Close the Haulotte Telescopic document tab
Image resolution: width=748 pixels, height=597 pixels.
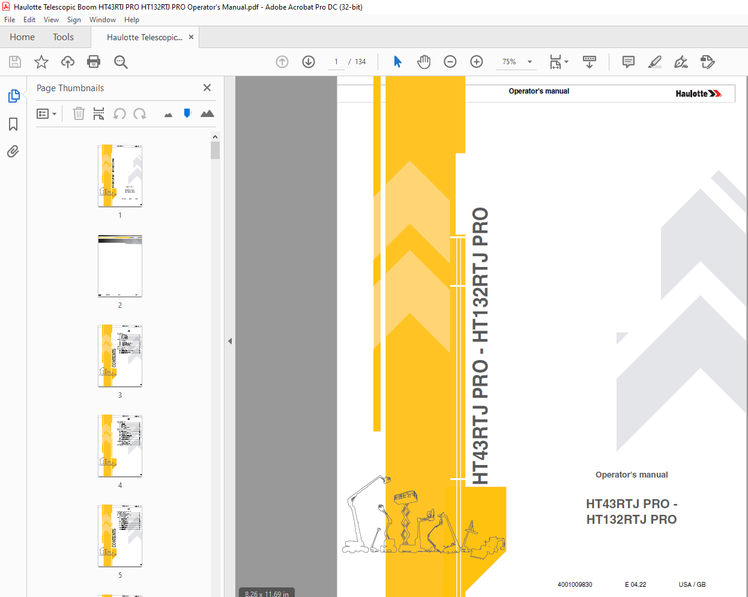[191, 37]
